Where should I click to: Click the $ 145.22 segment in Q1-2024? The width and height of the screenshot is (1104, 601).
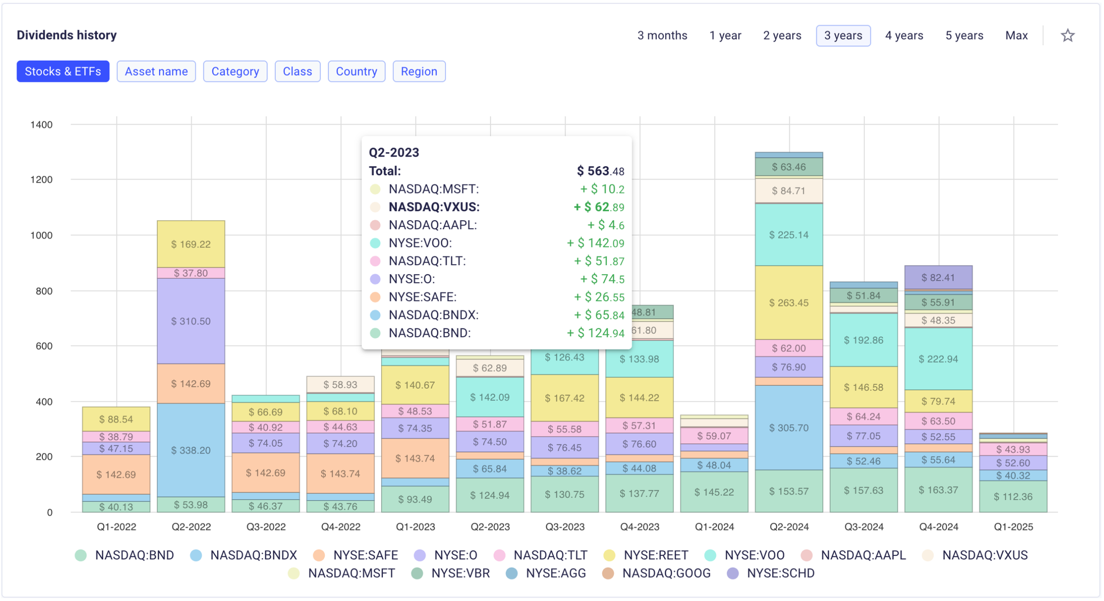point(714,492)
